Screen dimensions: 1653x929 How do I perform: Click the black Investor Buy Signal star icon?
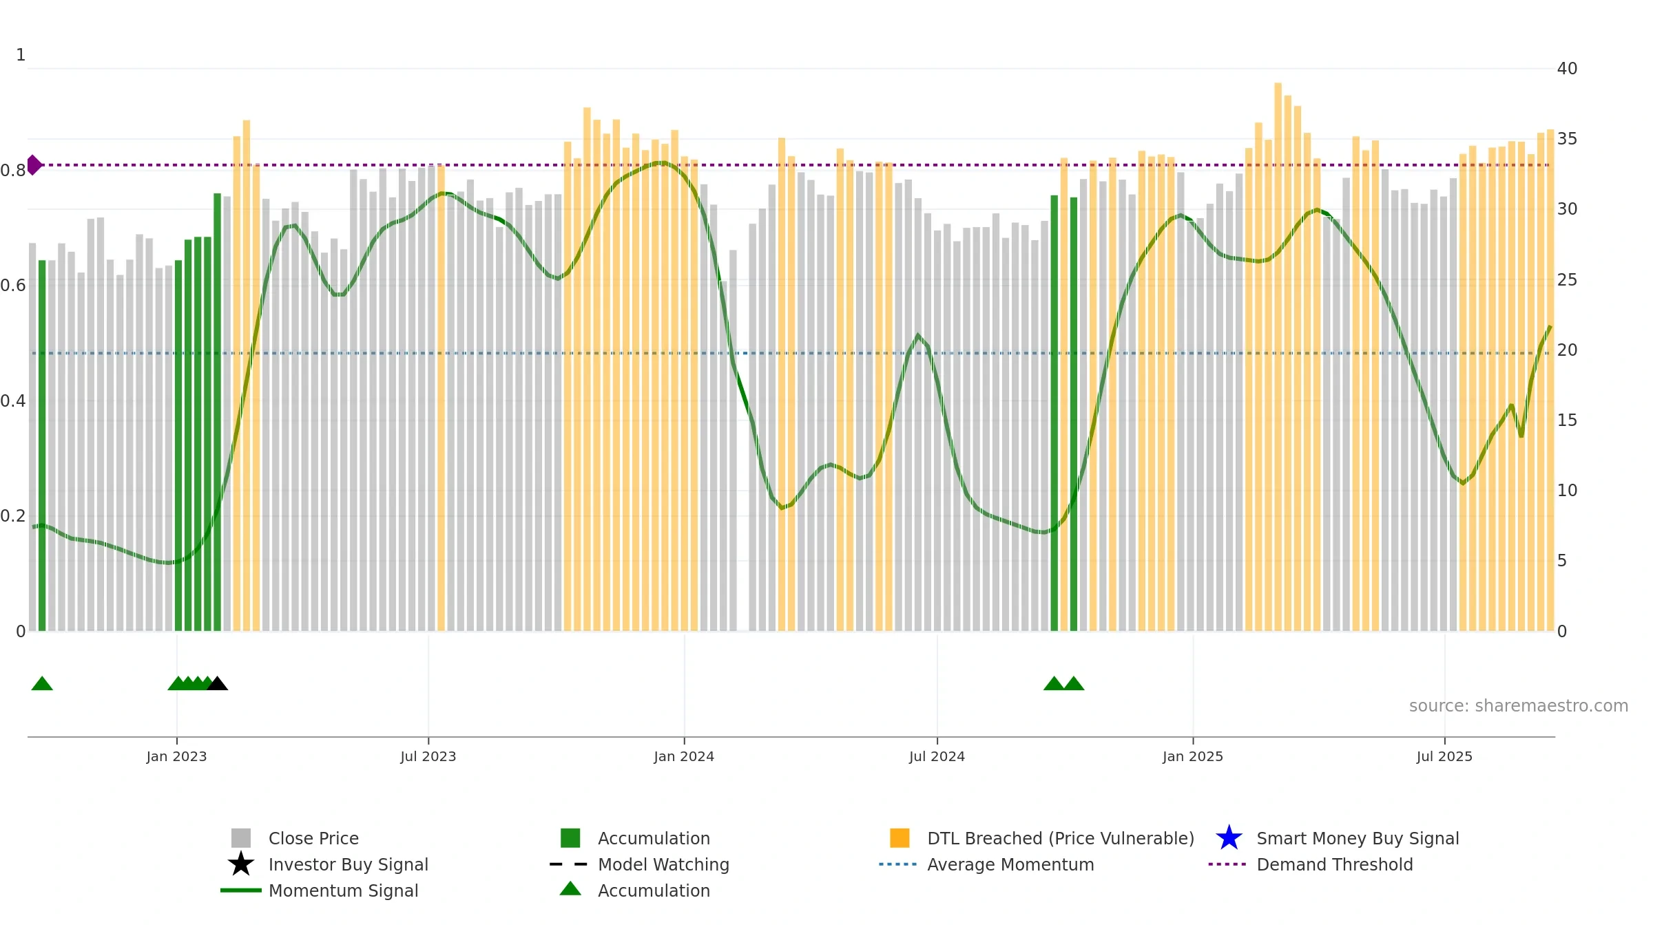pyautogui.click(x=241, y=864)
